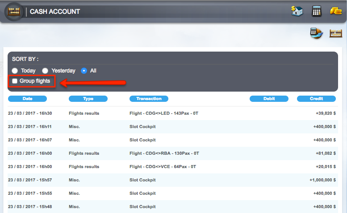
Task: Click the +81,082 $ credit amount
Action: coord(326,153)
